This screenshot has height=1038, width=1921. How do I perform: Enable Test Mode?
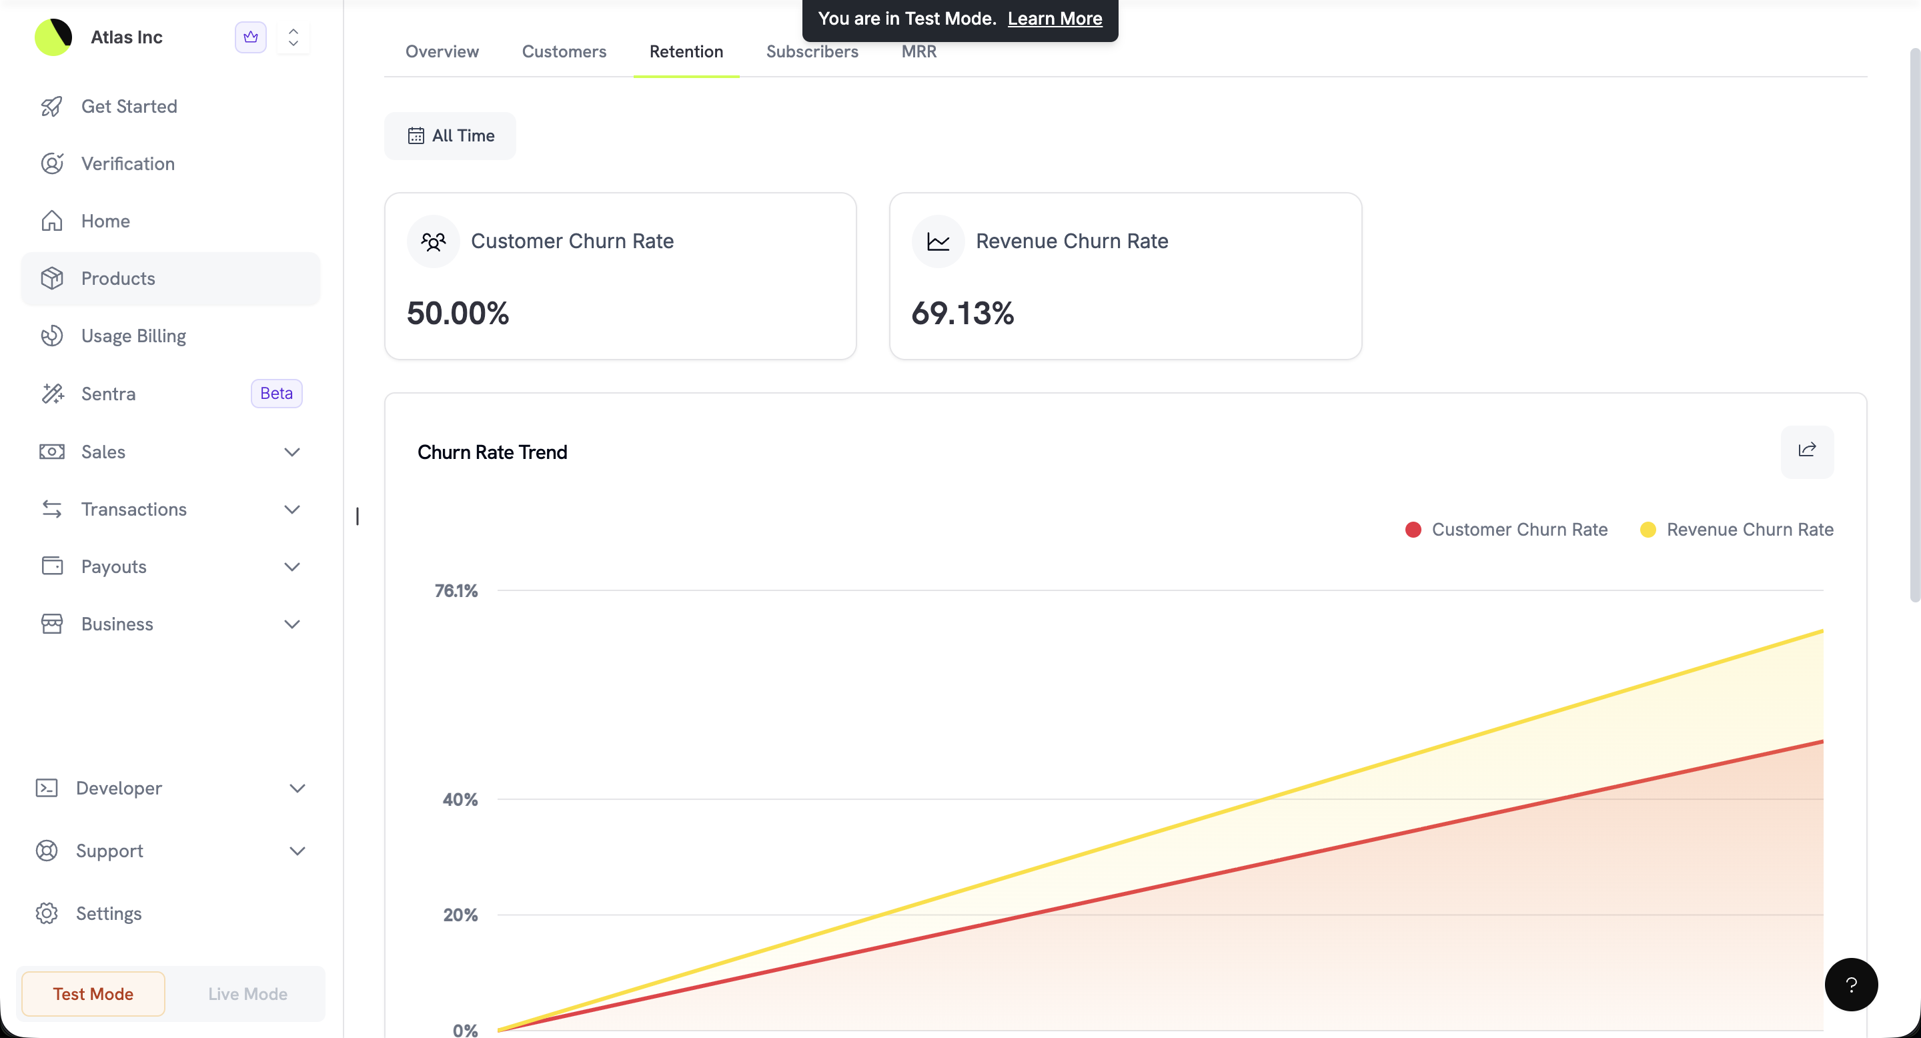93,993
